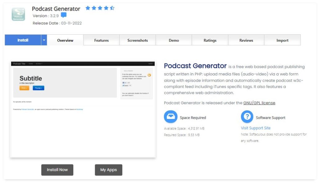Open the Features tab
This screenshot has height=183, width=318.
point(102,40)
